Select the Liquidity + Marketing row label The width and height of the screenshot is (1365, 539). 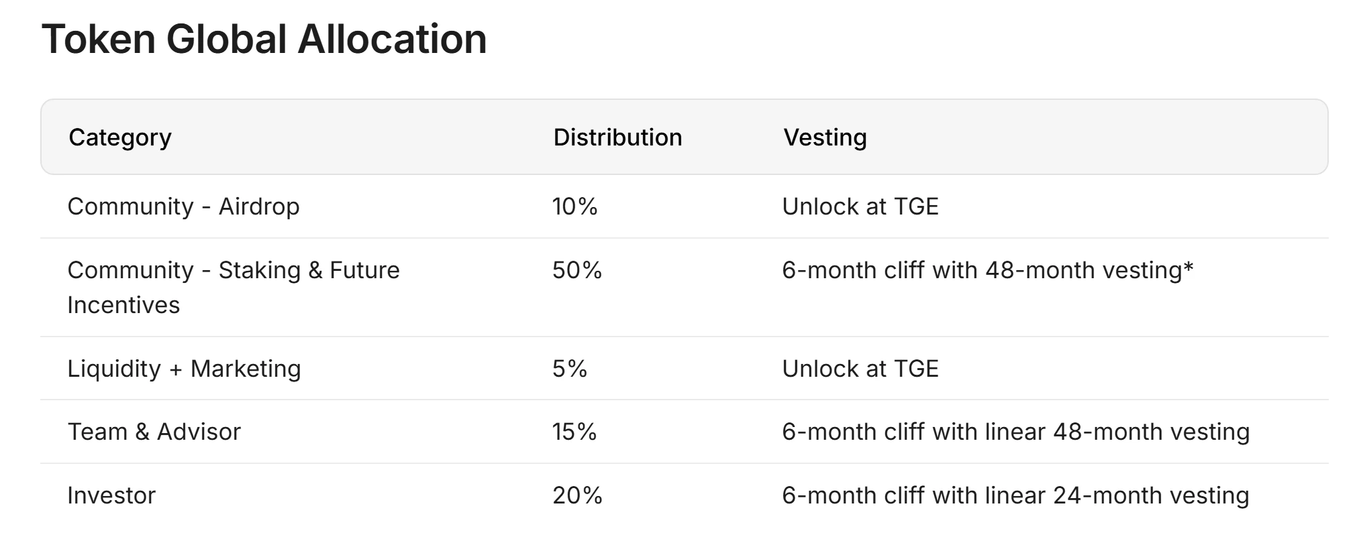click(184, 369)
